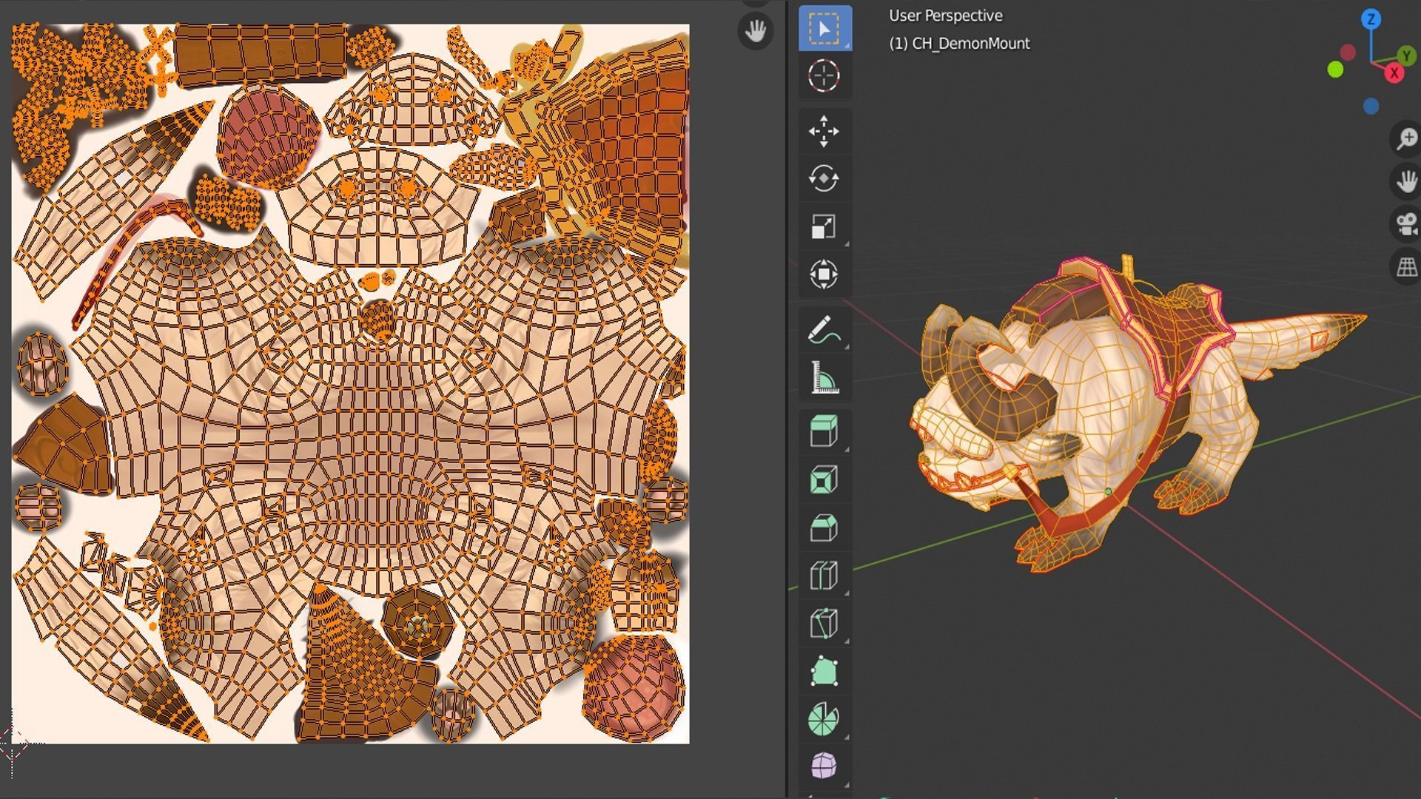Activate the Extrude Region tool

point(824,431)
